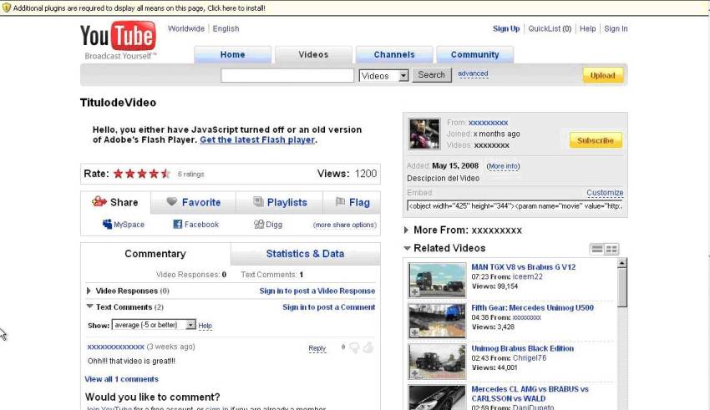The image size is (710, 410).
Task: Expand More From xxxxxxxxx section
Action: coord(406,230)
